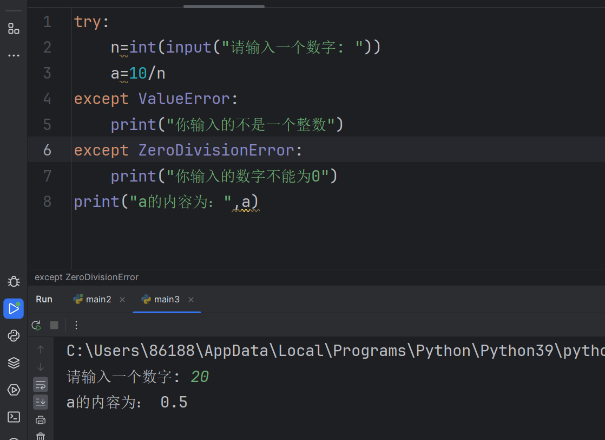Click the horizontal scrollbar above the editor
The image size is (605, 440).
(224, 6)
